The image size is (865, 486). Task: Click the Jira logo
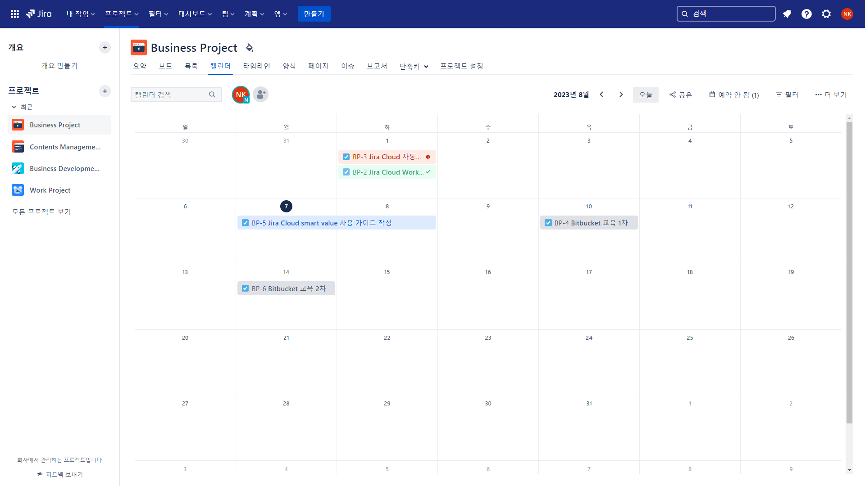click(39, 14)
